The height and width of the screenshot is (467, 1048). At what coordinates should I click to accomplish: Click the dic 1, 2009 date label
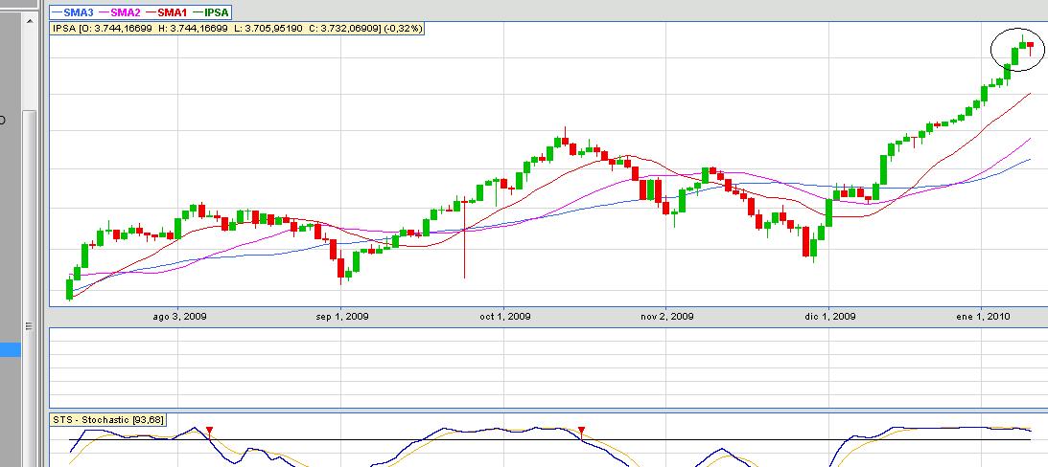(x=829, y=316)
